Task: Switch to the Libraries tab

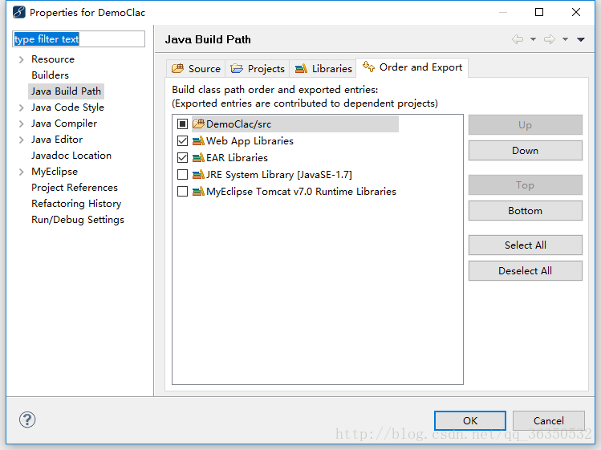Action: tap(323, 69)
